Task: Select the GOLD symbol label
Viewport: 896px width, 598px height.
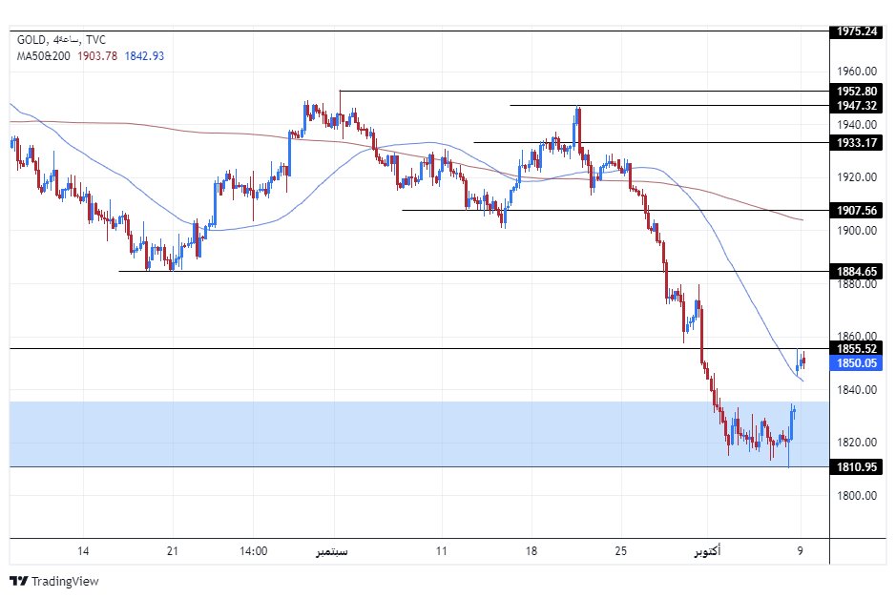Action: click(x=32, y=39)
